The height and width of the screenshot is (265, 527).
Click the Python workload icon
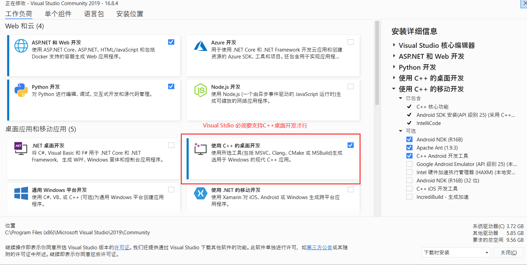coord(21,90)
